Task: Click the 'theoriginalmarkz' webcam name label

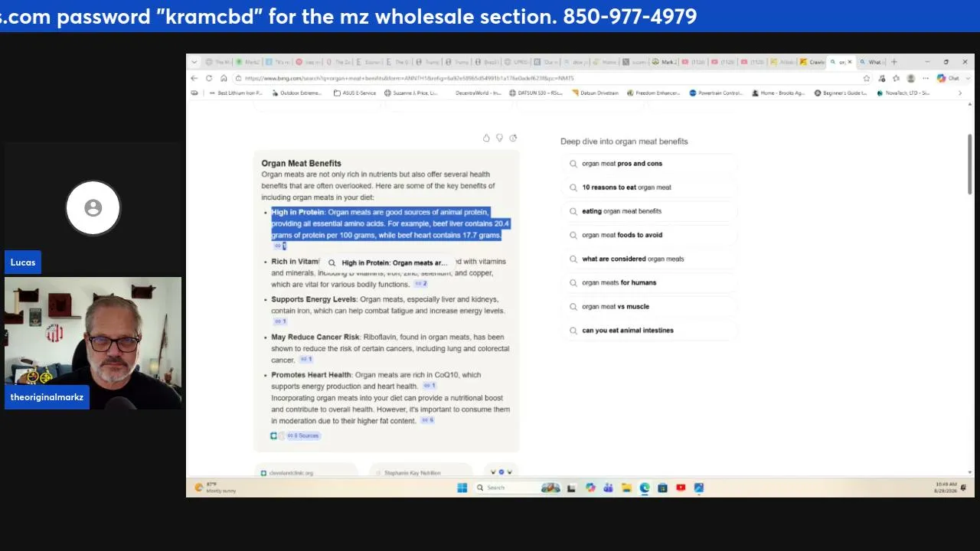Action: coord(47,397)
